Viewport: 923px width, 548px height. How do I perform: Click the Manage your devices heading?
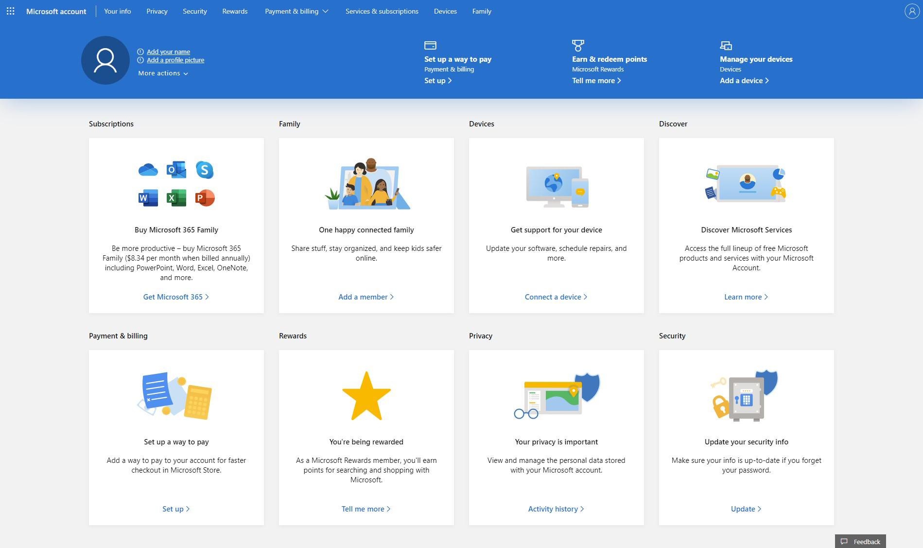coord(756,59)
